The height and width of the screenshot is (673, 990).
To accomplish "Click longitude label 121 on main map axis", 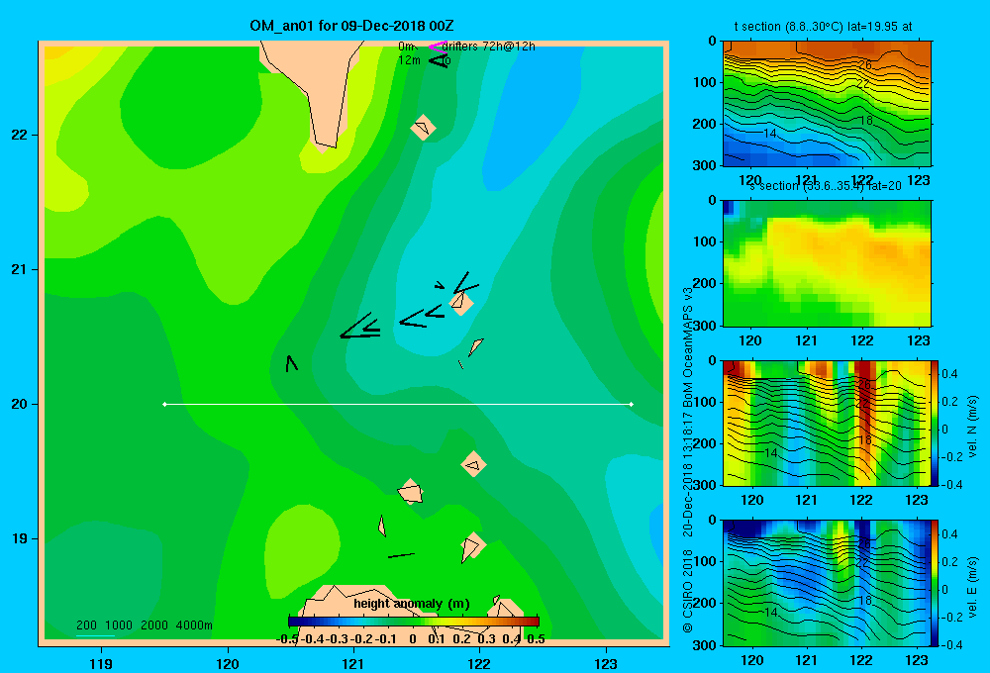I will coord(353,663).
